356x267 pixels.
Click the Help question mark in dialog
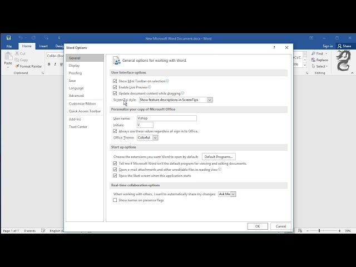coord(274,48)
